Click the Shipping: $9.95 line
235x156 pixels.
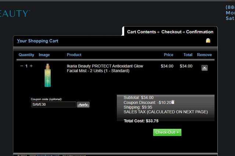click(138, 107)
